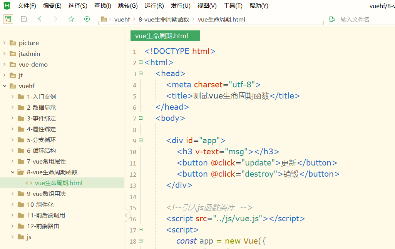Viewport: 395px width, 249px height.
Task: Open the 发行(U) menu
Action: (181, 6)
